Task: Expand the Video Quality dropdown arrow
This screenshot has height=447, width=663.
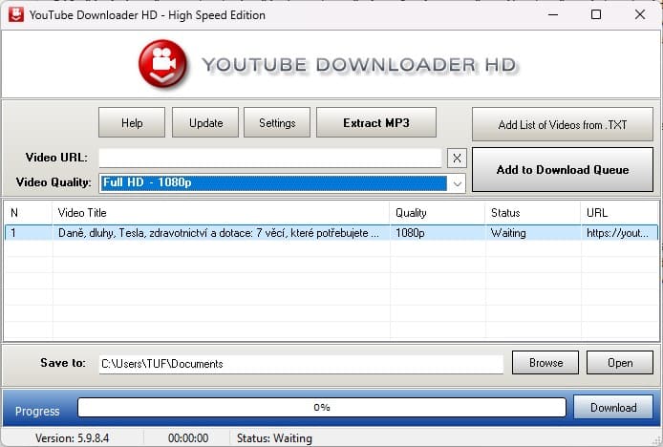Action: 457,183
